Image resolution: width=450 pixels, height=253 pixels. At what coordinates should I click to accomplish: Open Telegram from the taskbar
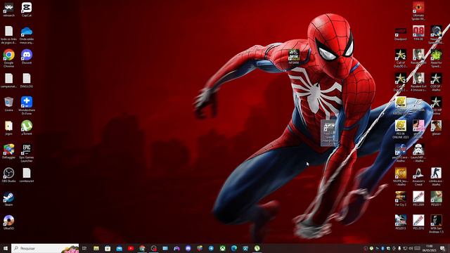(x=211, y=248)
